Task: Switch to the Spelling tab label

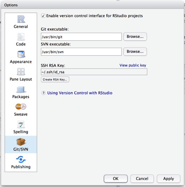Action: 21,132
